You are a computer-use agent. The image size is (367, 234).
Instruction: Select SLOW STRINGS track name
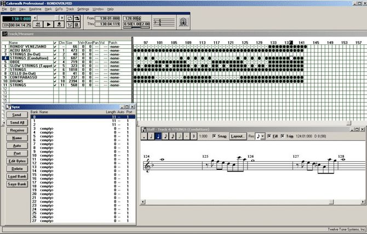pos(31,66)
